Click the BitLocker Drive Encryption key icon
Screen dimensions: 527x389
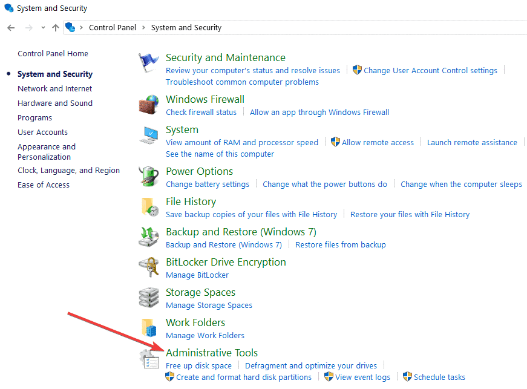coord(148,268)
